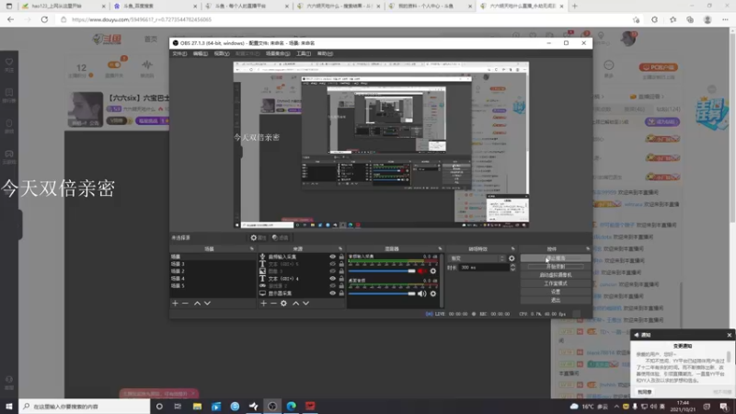This screenshot has height=414, width=736.
Task: Open the 编辑 (Edit) menu in OBS
Action: coord(200,53)
